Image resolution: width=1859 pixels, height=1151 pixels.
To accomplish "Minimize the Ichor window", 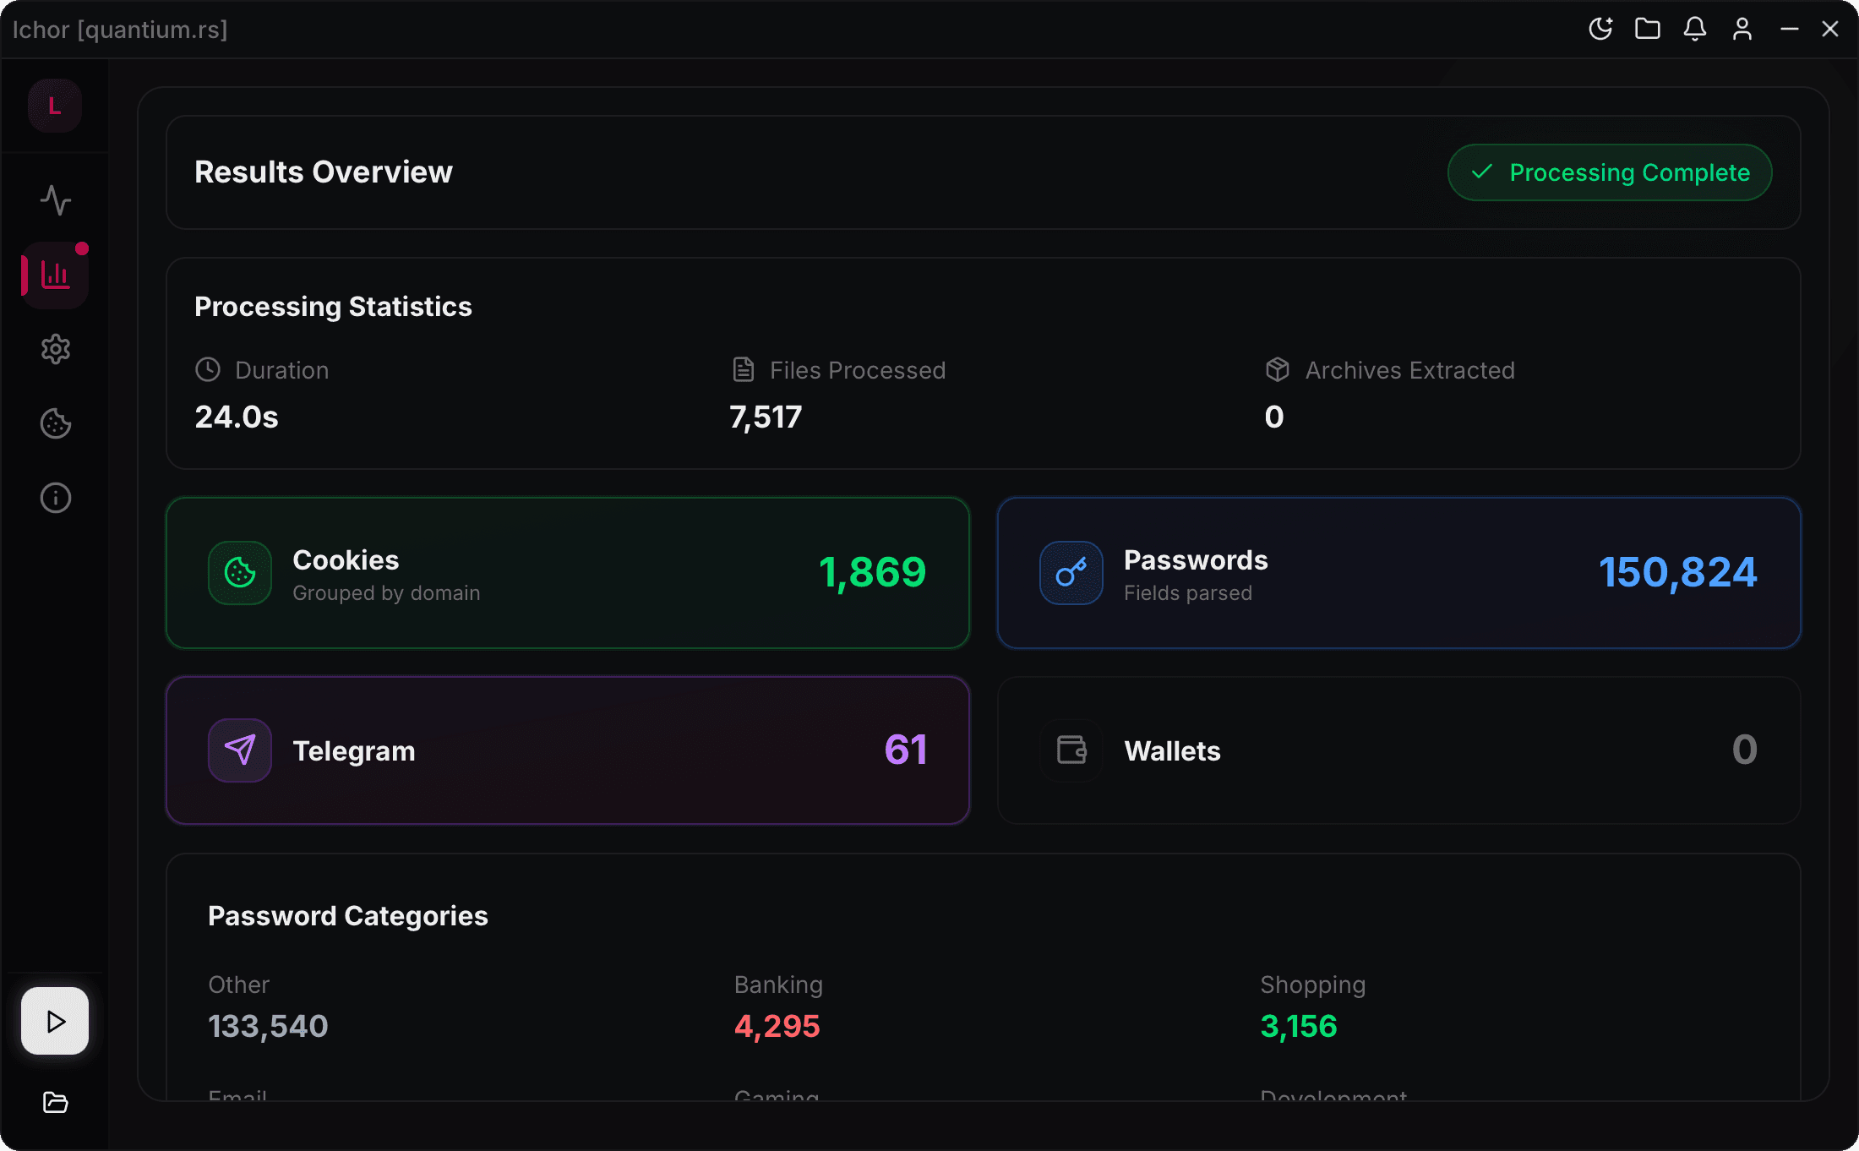I will [x=1790, y=29].
